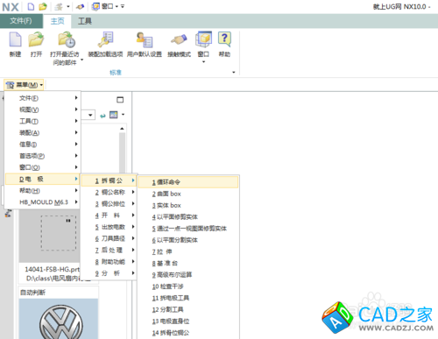Open quick access toolbar customize arrow

(x=123, y=6)
